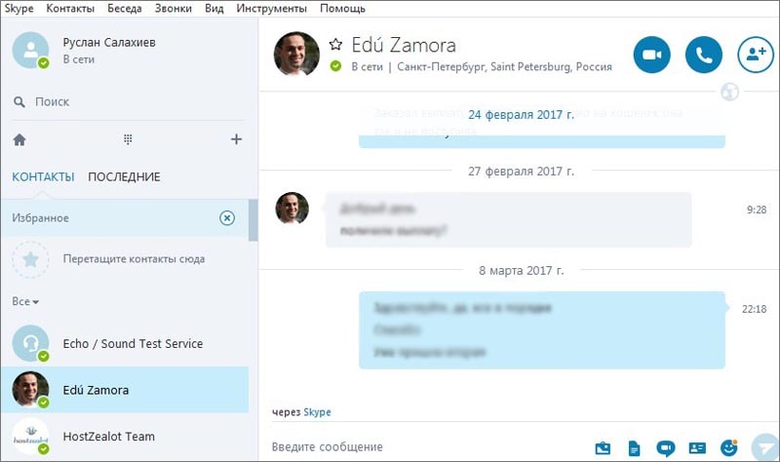The height and width of the screenshot is (462, 780).
Task: Open the emoticon picker in message bar
Action: (729, 447)
